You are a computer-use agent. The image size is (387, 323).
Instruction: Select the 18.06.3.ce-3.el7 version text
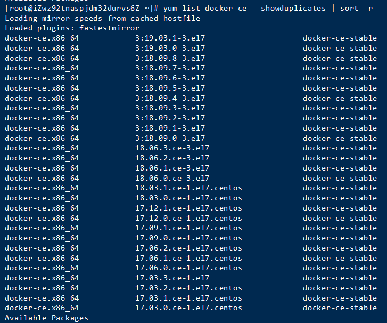click(x=172, y=148)
